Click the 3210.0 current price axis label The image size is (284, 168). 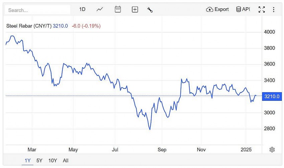pyautogui.click(x=272, y=96)
